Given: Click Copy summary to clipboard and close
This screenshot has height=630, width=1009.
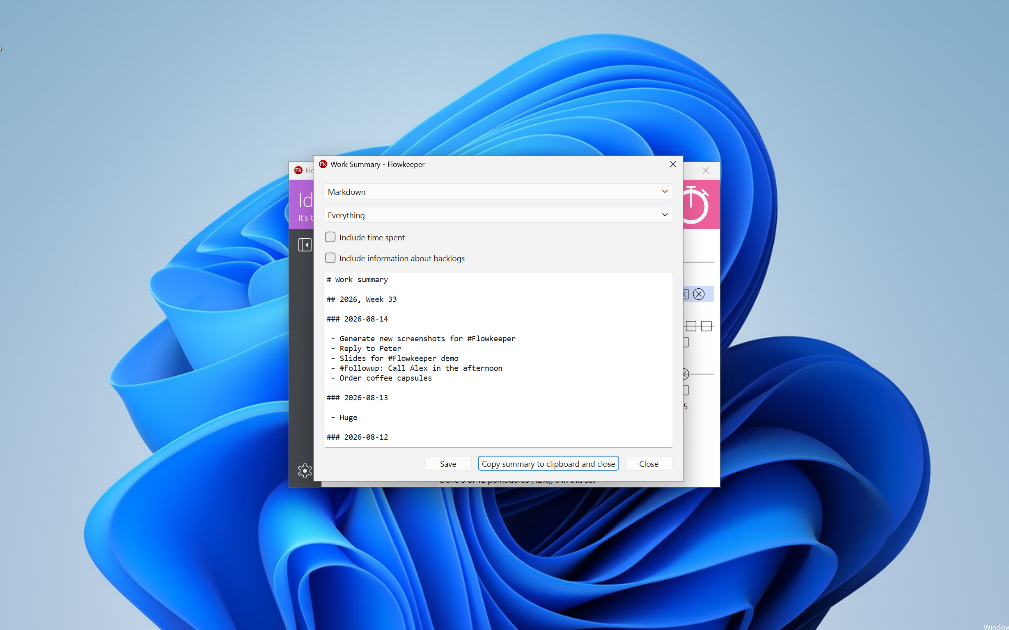Looking at the screenshot, I should point(548,464).
